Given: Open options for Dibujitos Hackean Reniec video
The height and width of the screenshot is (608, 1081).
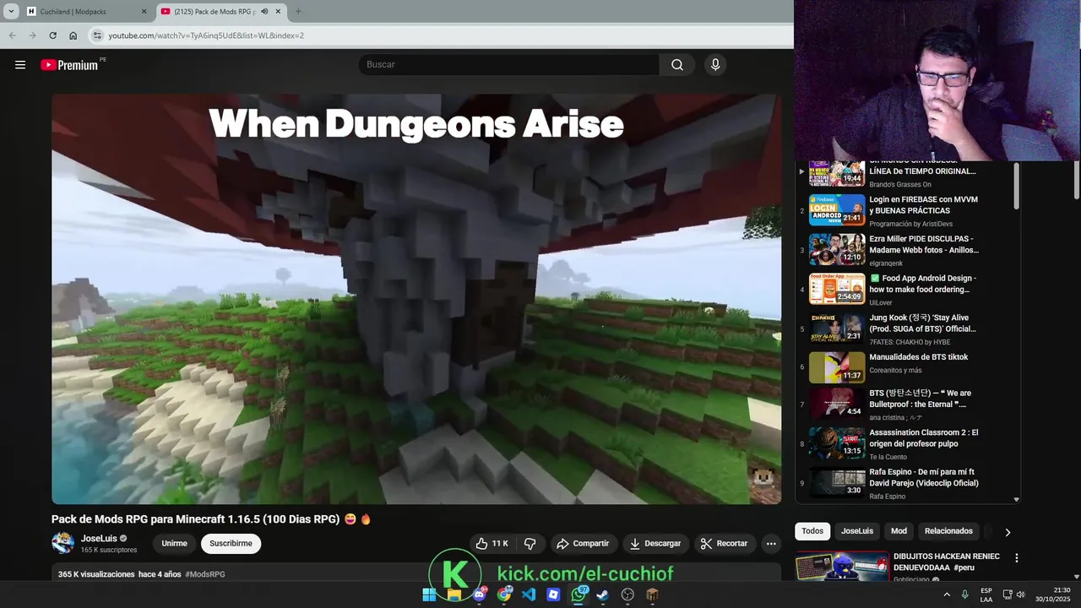Looking at the screenshot, I should (1017, 558).
